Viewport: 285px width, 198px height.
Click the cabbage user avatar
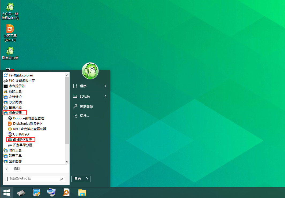tap(90, 71)
